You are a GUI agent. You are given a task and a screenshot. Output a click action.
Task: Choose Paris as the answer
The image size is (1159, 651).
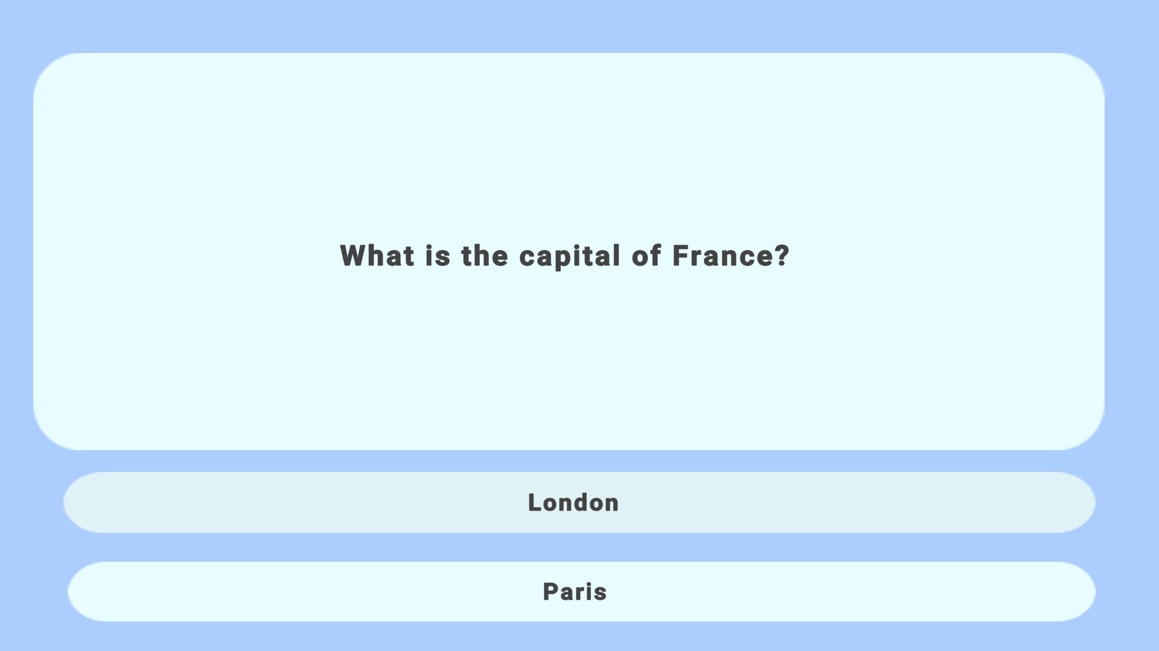[581, 591]
